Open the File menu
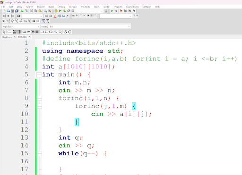The height and width of the screenshot is (175, 242). click(3, 7)
